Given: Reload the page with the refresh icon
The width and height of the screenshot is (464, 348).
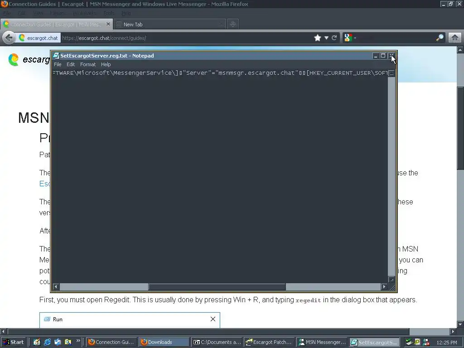Looking at the screenshot, I should click(x=334, y=38).
